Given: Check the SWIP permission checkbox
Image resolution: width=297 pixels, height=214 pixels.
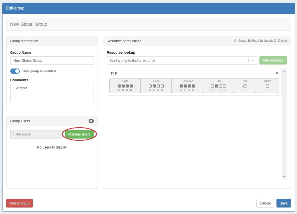Looking at the screenshot, I should tap(245, 86).
